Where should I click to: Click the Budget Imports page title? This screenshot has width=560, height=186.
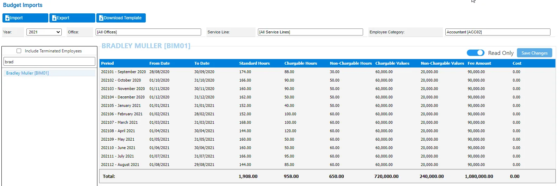click(23, 5)
